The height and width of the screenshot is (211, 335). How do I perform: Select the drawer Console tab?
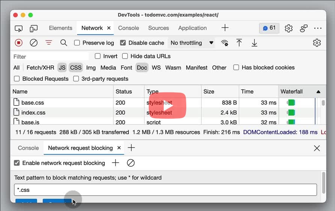(x=28, y=148)
